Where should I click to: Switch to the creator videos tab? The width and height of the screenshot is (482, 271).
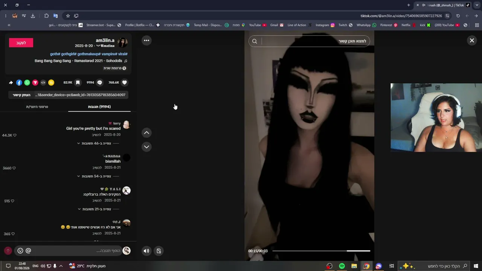point(37,107)
